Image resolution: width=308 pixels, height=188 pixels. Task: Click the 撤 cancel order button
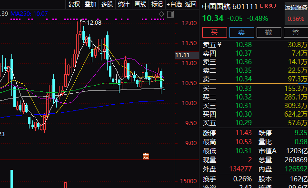coord(268,32)
